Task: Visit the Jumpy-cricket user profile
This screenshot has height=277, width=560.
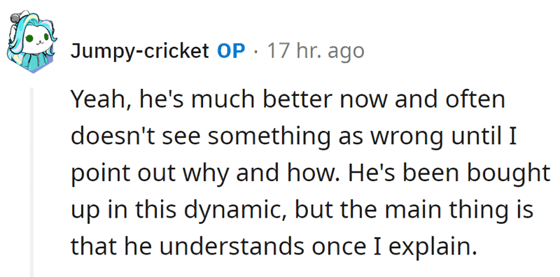Action: pos(139,51)
